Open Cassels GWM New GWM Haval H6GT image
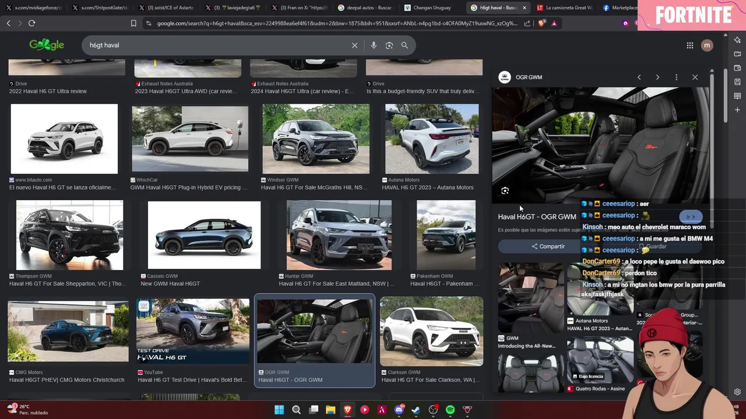Viewport: 746px width, 419px height. coord(204,235)
